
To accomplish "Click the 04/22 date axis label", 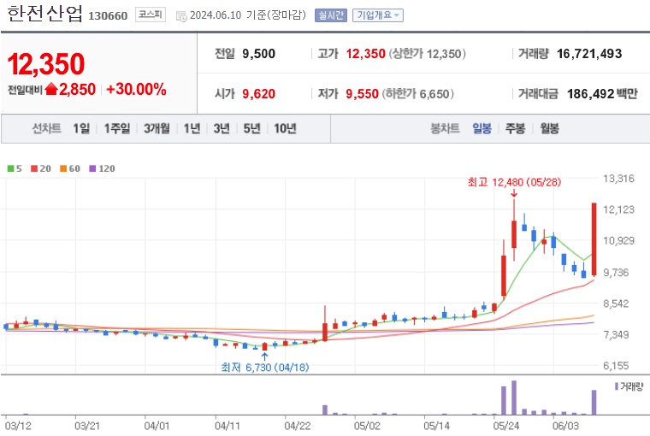I will tap(298, 426).
